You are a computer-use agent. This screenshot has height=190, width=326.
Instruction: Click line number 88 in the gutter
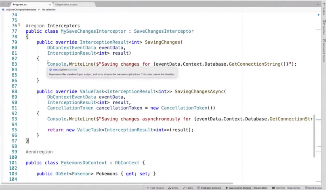tap(14, 92)
